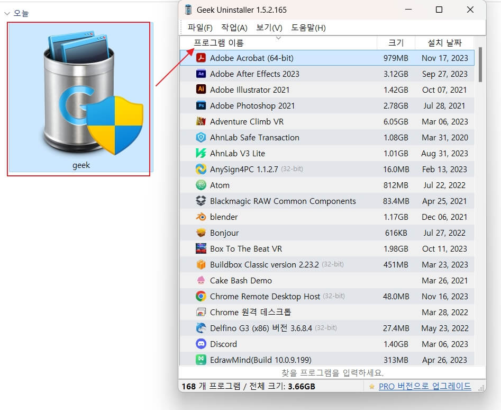Click the Bonjour icon
This screenshot has width=501, height=410.
200,233
